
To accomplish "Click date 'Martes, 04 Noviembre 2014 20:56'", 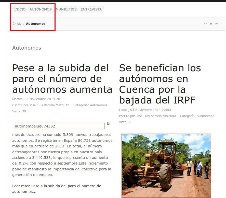I will click(x=39, y=99).
